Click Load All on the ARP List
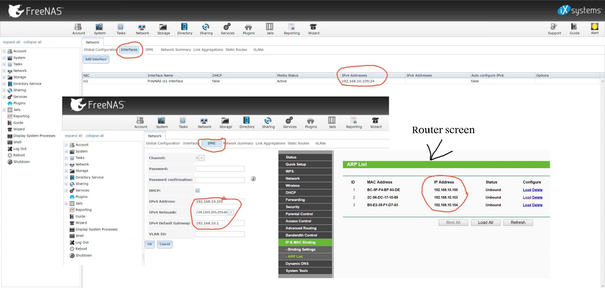The width and height of the screenshot is (605, 288). (x=486, y=223)
